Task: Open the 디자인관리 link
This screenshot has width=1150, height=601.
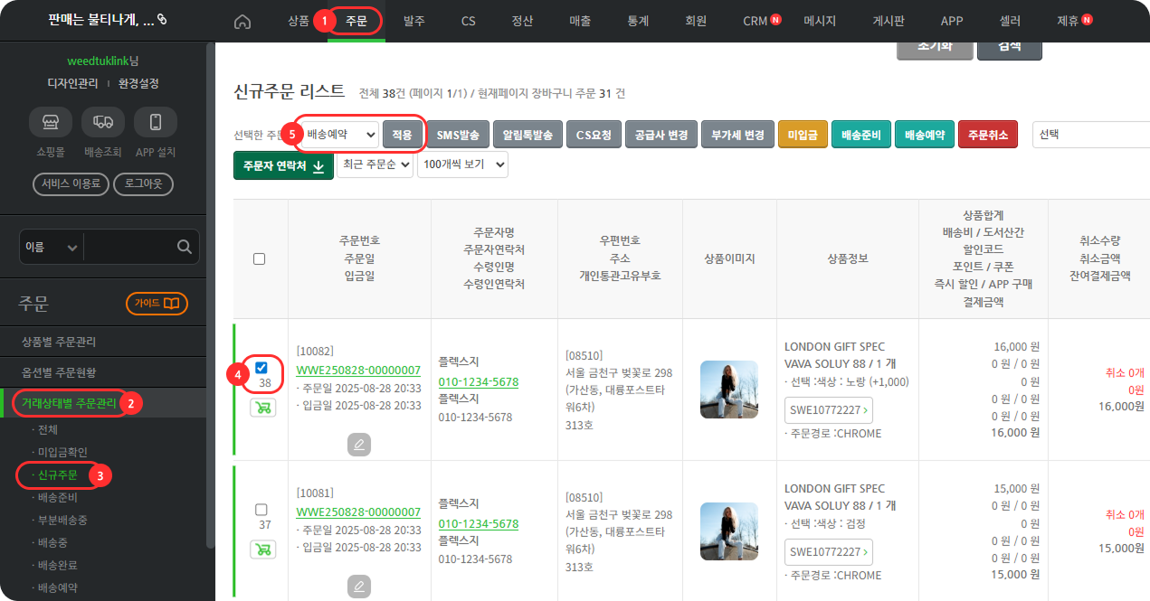Action: coord(73,83)
